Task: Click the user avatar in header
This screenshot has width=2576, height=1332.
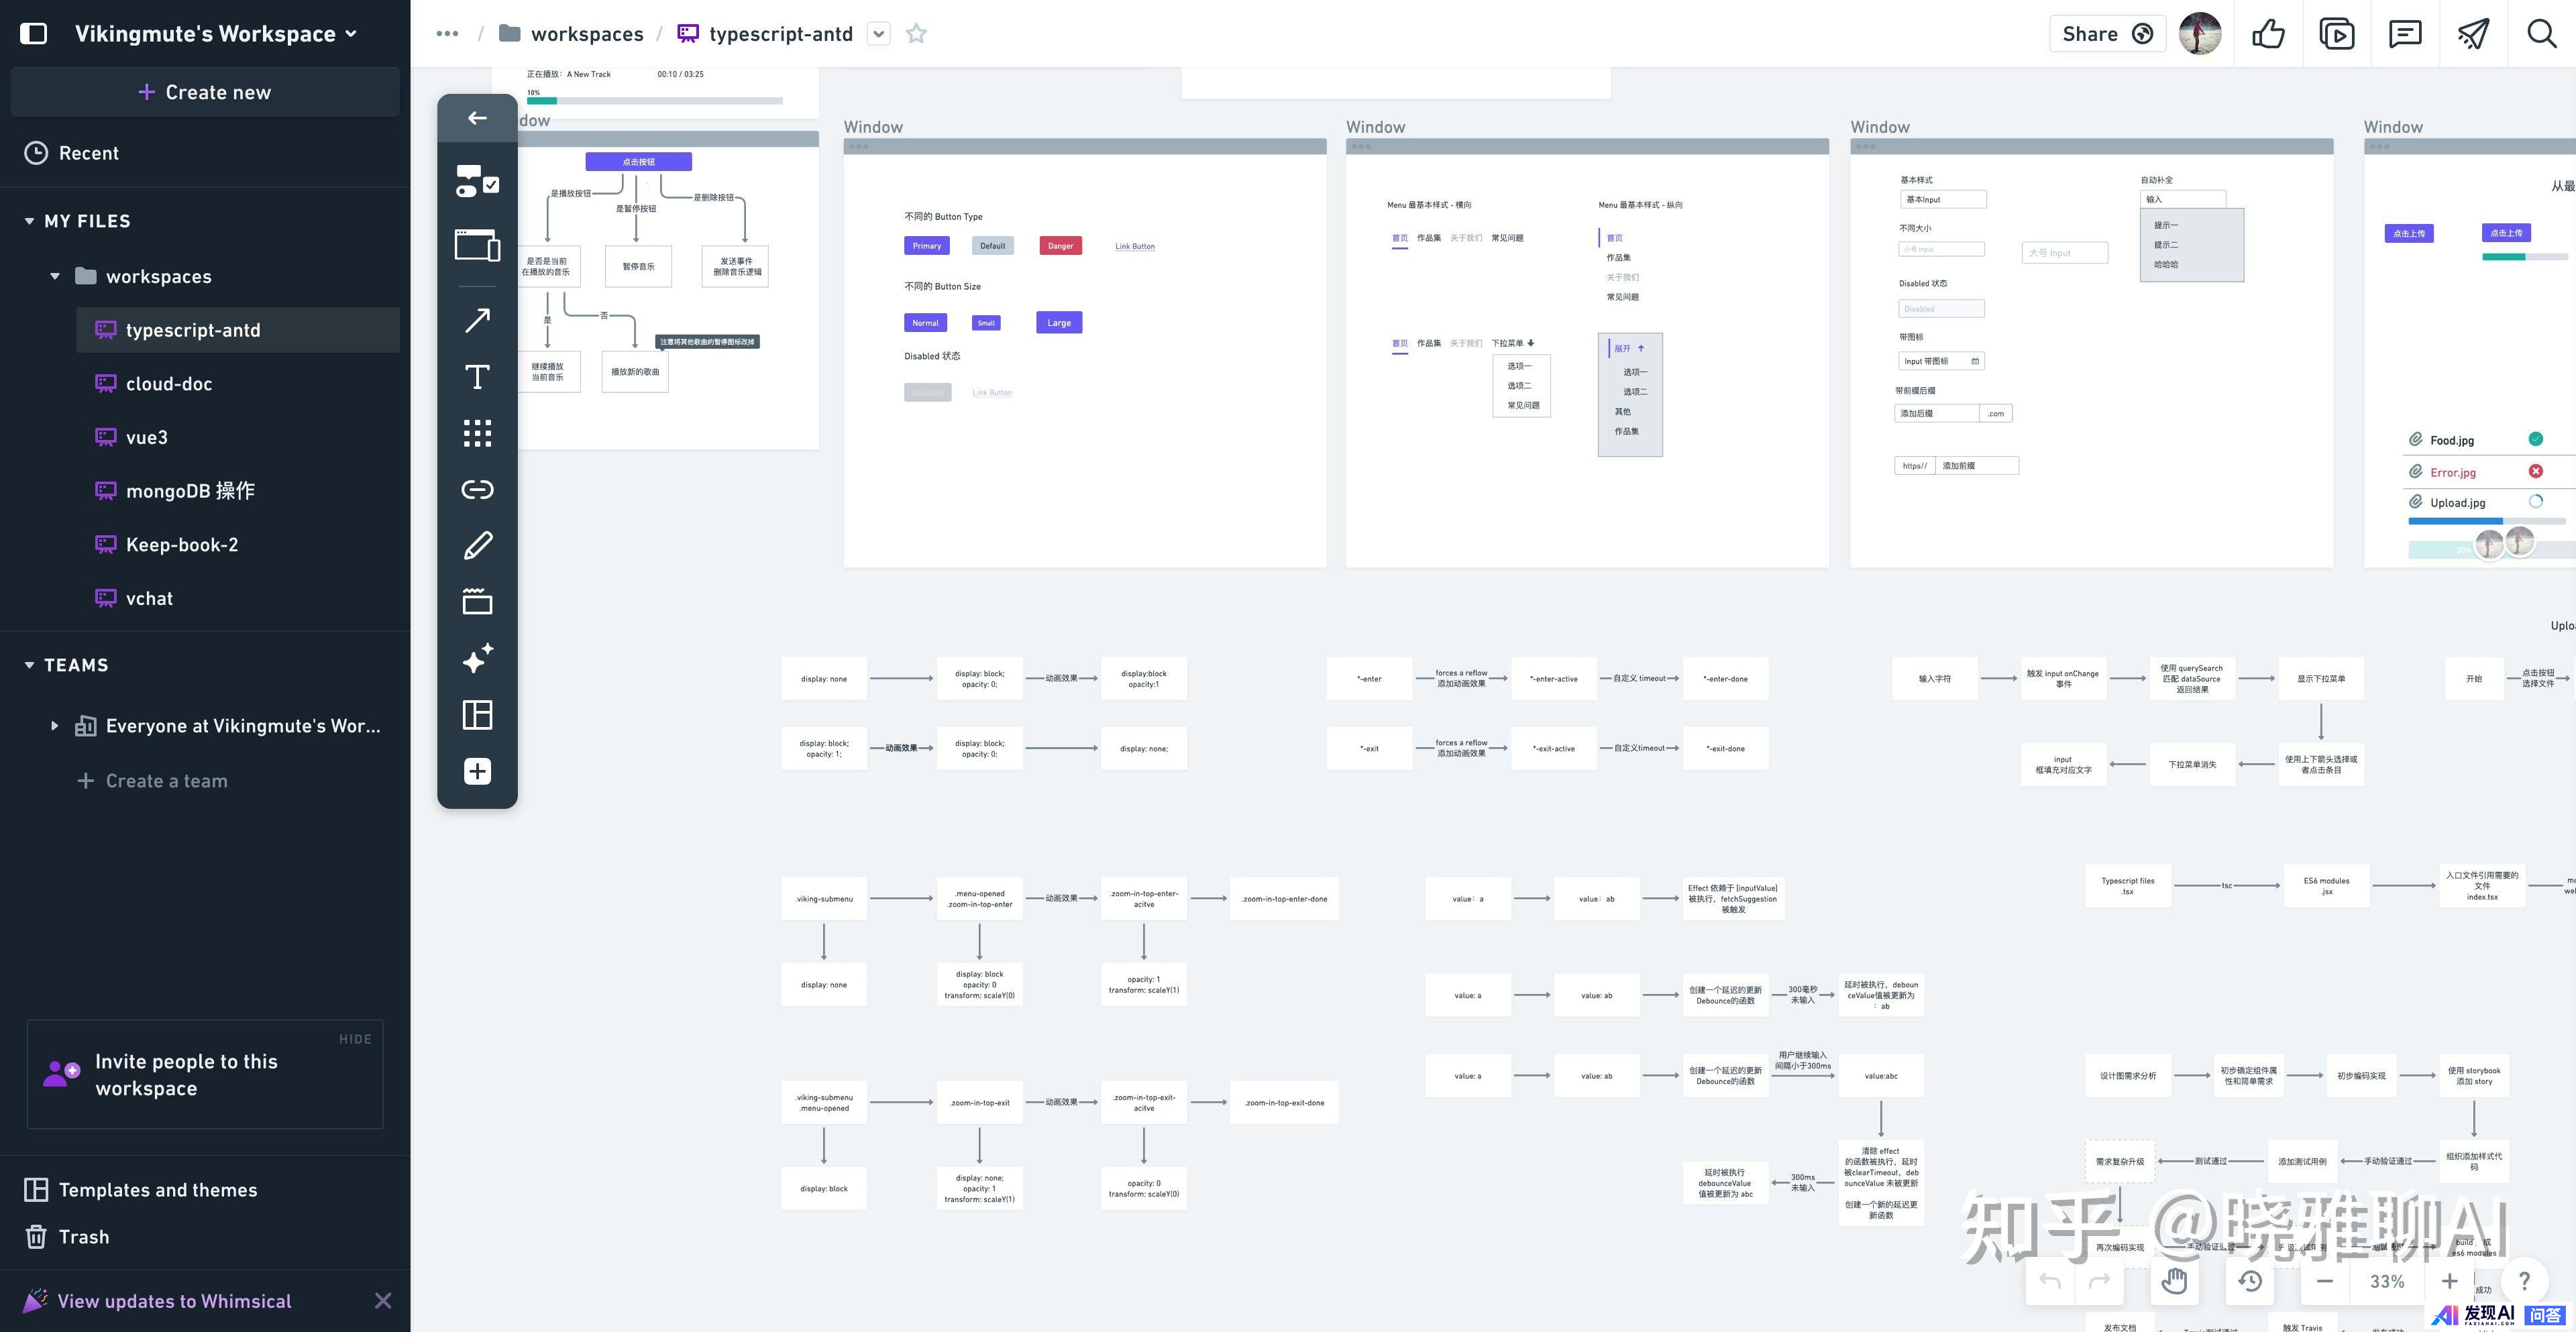Action: click(2200, 34)
